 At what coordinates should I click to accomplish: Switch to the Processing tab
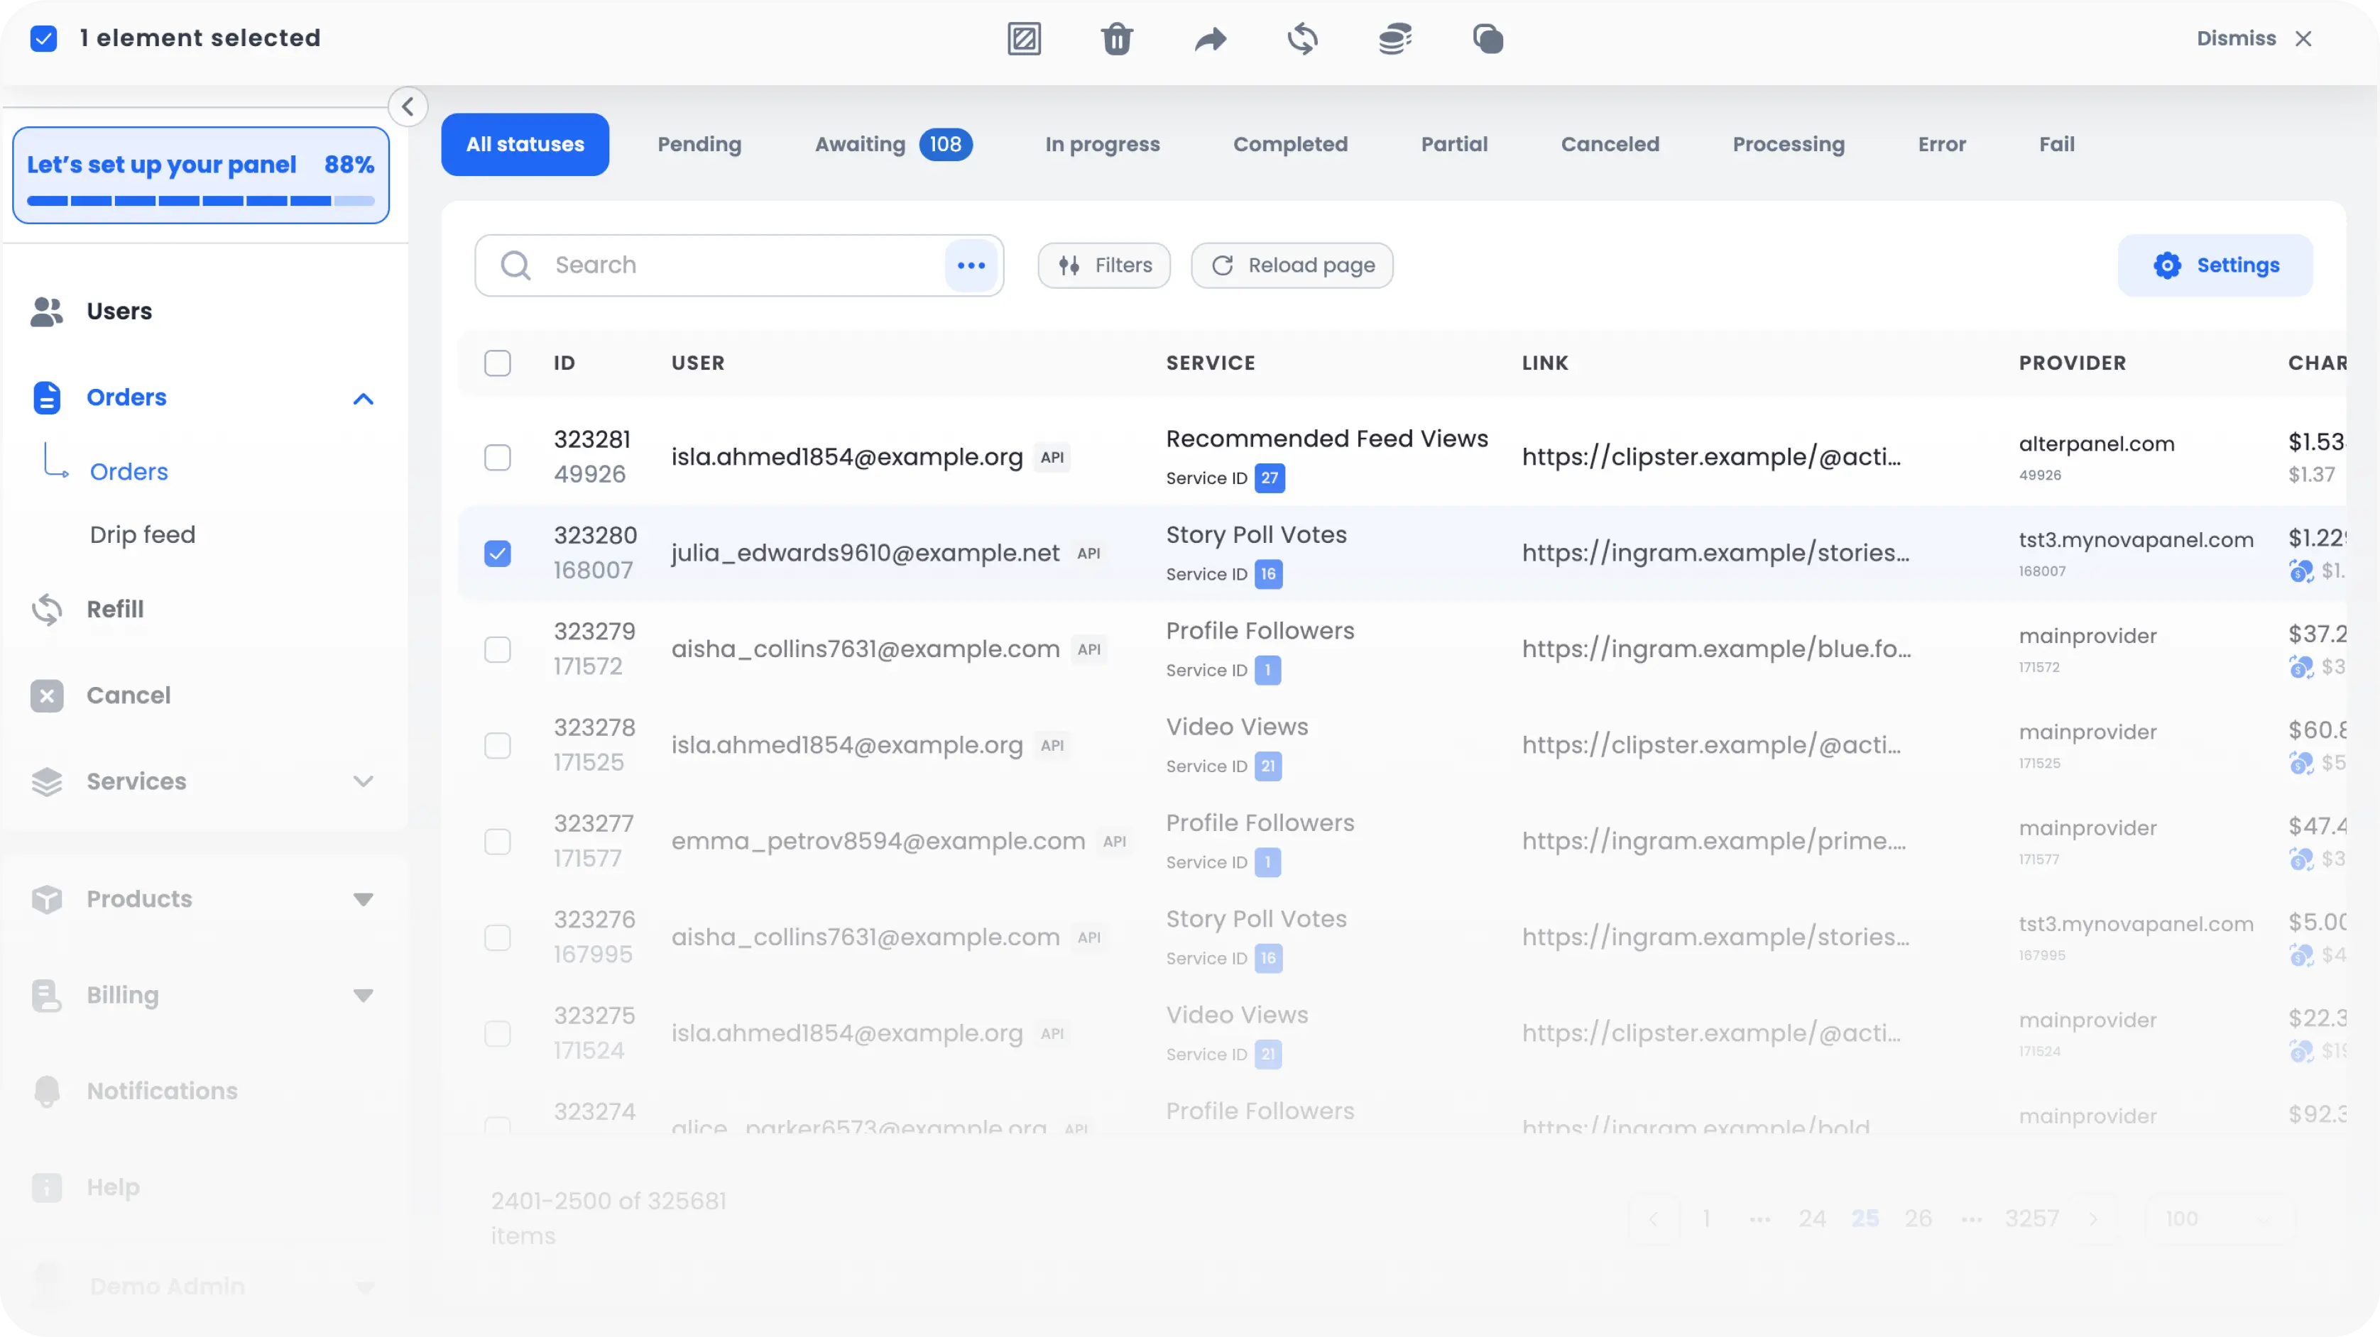[x=1788, y=145]
